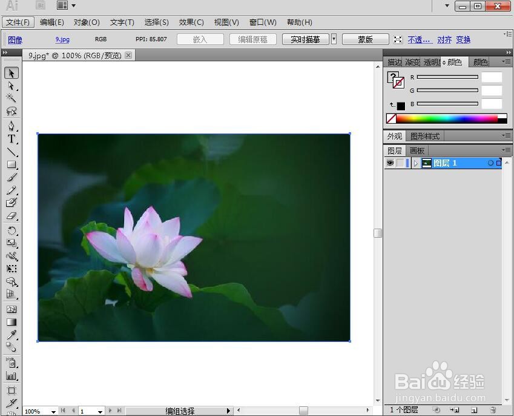Select the Slice tool
This screenshot has height=416, width=514.
(12, 403)
